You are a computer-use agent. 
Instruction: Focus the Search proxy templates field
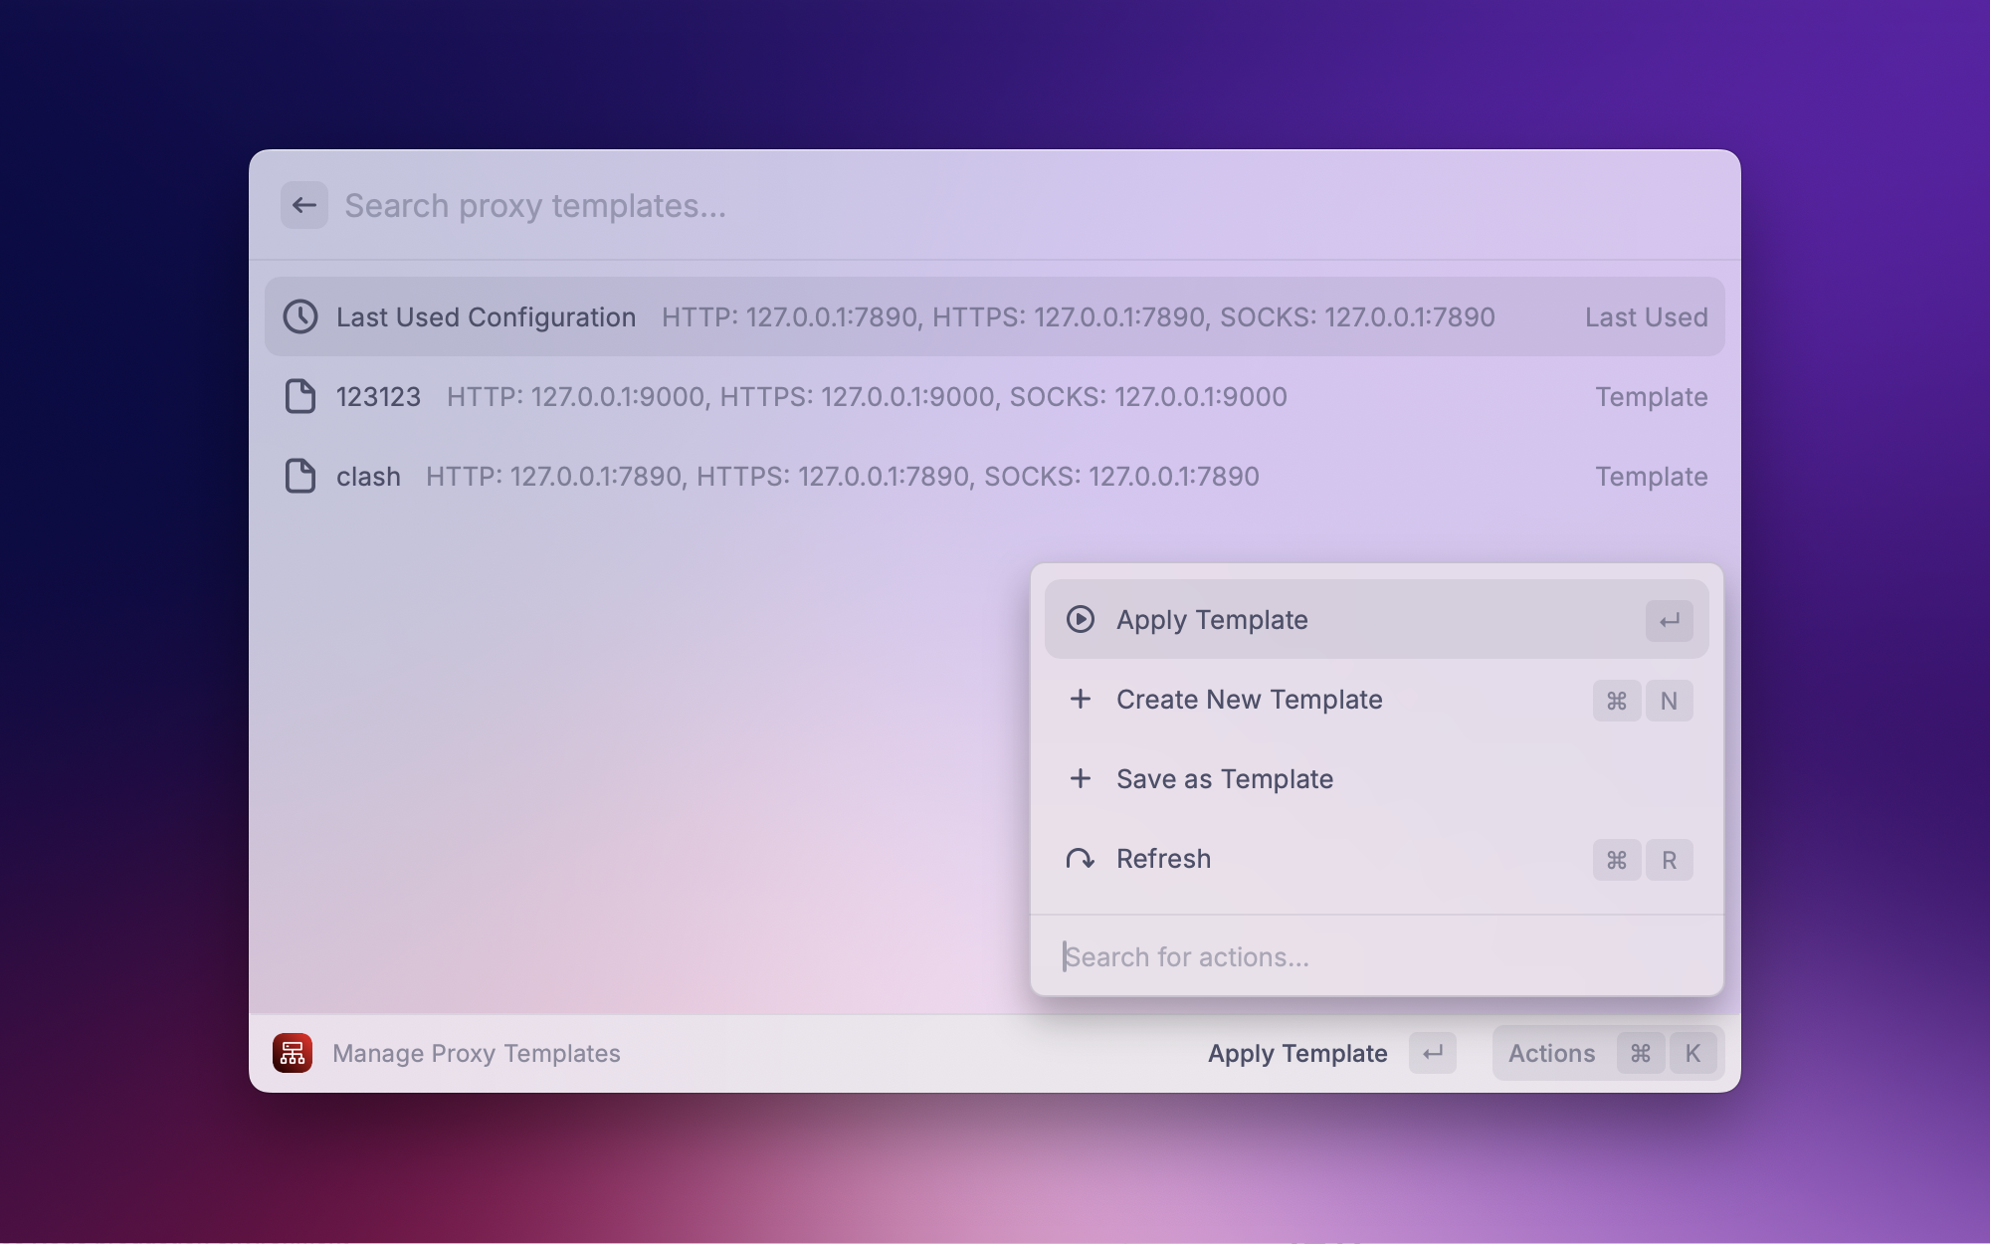[895, 205]
